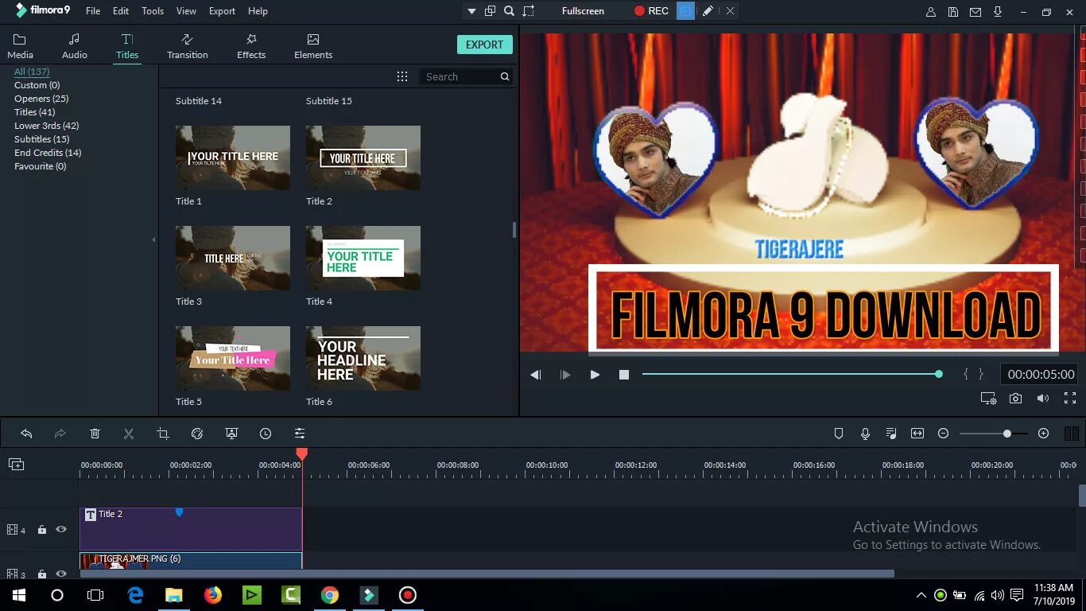1086x611 pixels.
Task: Open the Edit menu
Action: click(x=121, y=11)
